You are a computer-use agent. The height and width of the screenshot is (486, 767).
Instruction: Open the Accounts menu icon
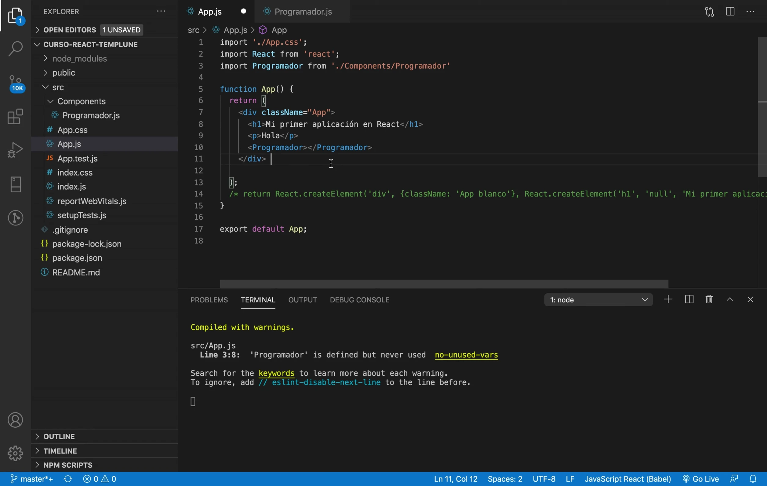point(15,420)
